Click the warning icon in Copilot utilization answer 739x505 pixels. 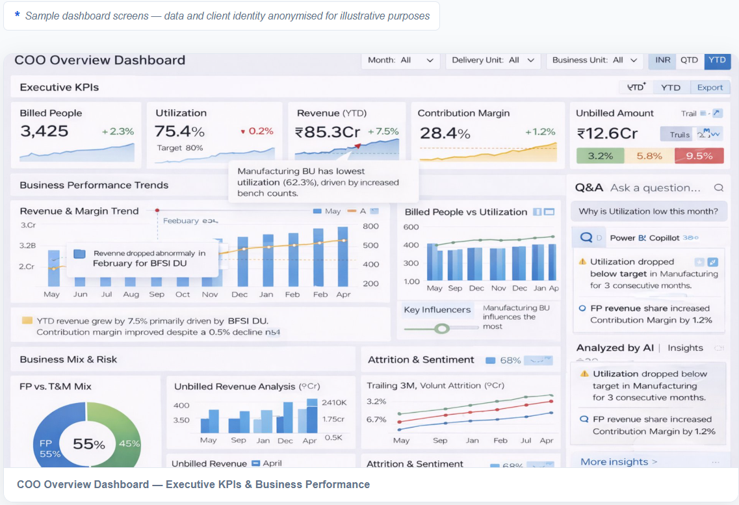[x=582, y=261]
